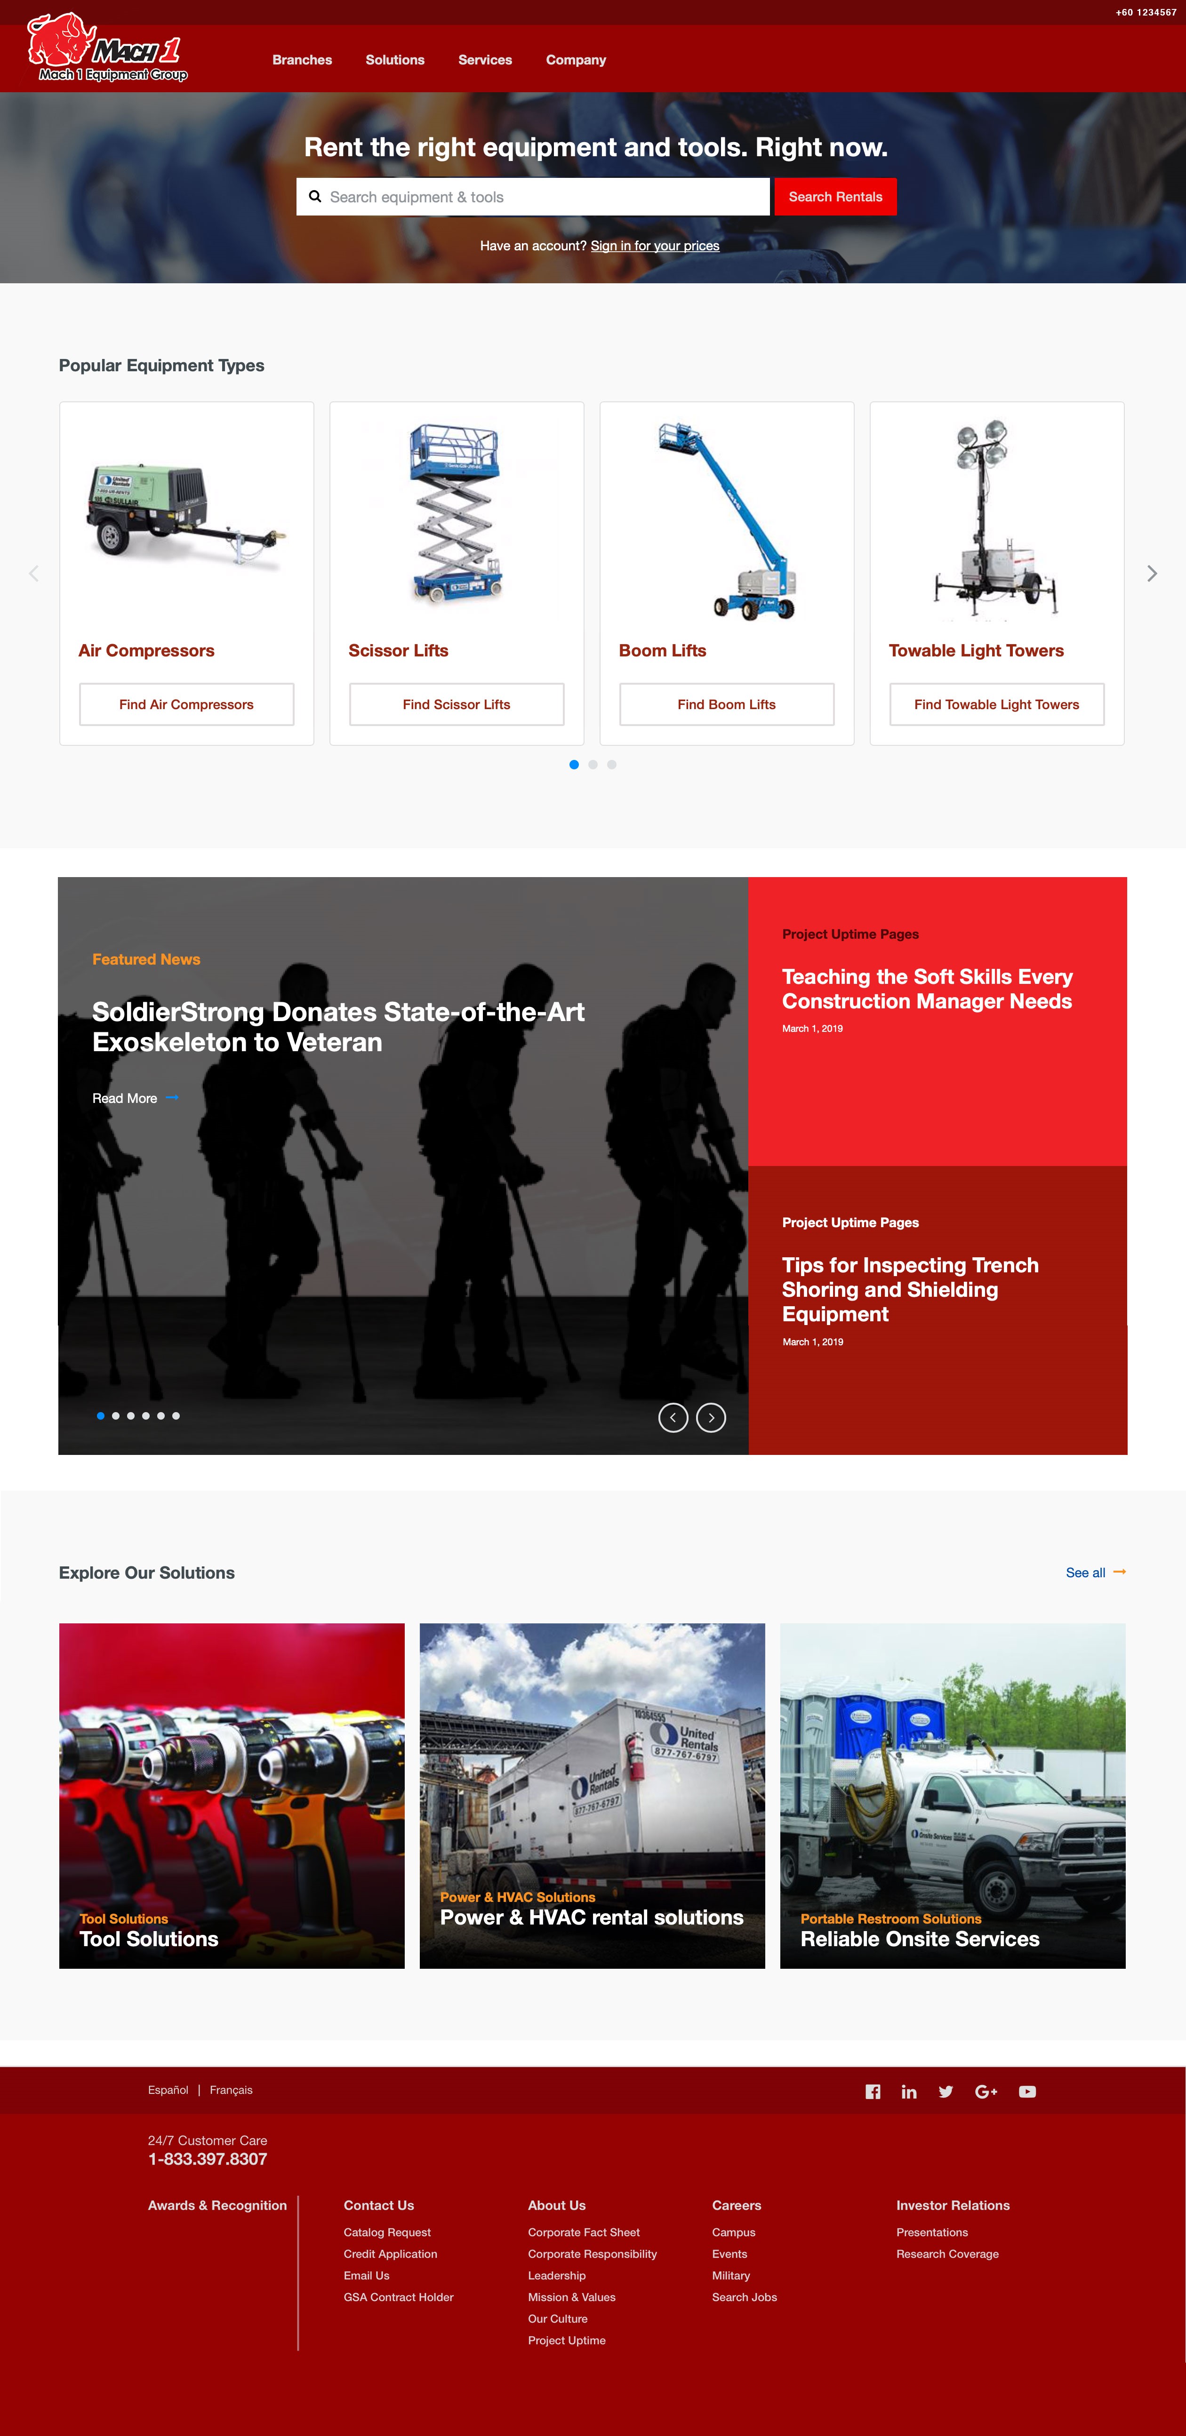This screenshot has width=1186, height=2436.
Task: Open the Military careers footer link
Action: click(x=731, y=2276)
